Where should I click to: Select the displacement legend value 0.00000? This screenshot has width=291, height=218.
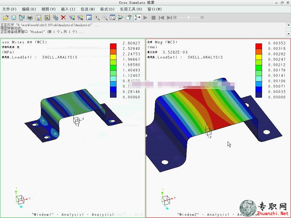pyautogui.click(x=277, y=97)
